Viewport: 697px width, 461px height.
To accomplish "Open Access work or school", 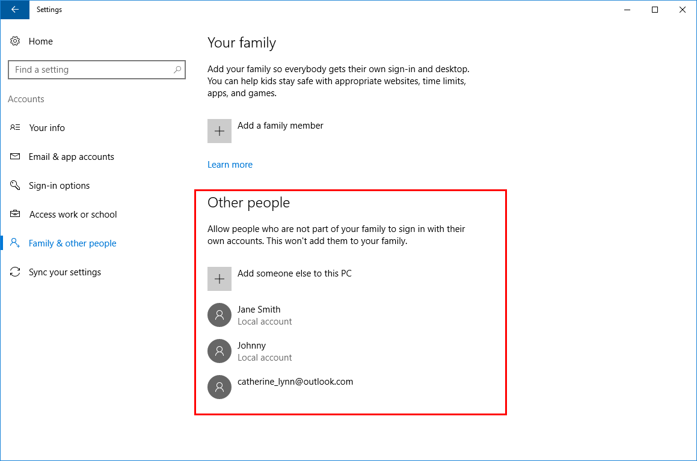I will [73, 215].
